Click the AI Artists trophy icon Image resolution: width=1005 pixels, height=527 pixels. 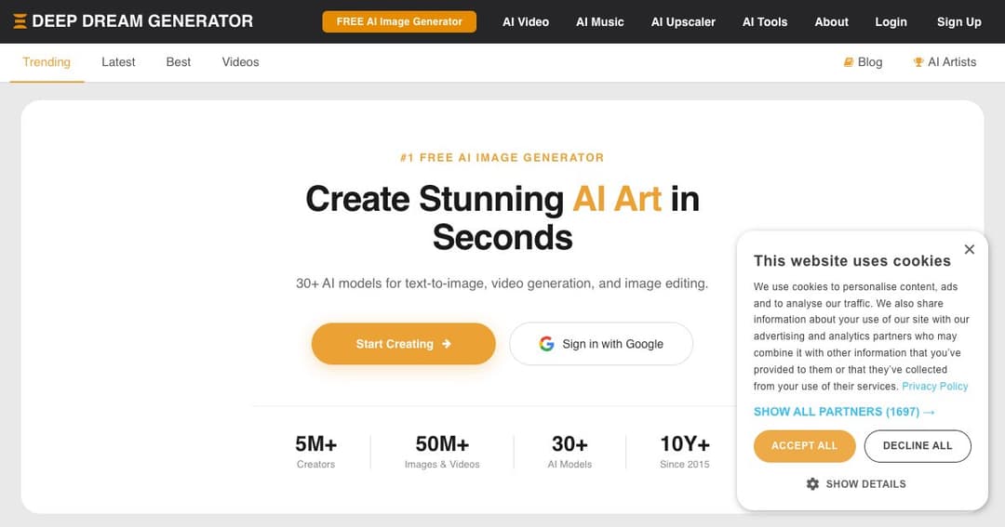918,62
